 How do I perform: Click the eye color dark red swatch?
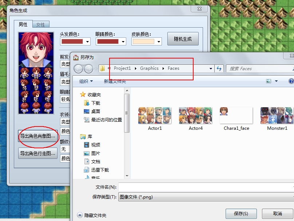(x=108, y=41)
